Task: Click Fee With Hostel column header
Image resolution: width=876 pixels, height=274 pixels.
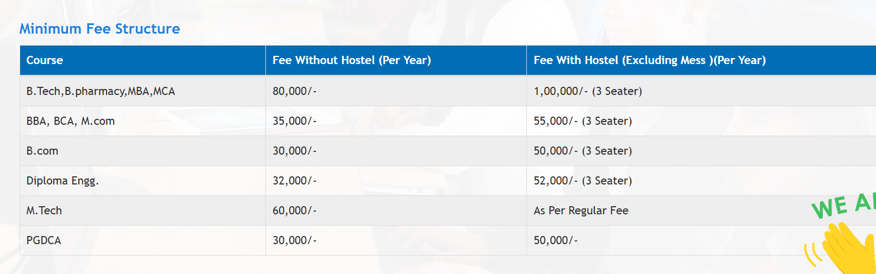Action: (x=649, y=60)
